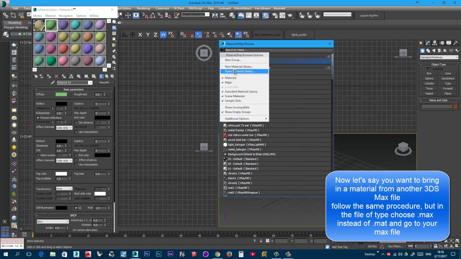Click the lights_switch script button
461x259 pixels.
299,35
